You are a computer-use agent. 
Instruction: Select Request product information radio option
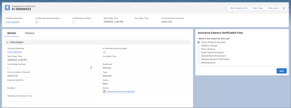tap(199, 59)
